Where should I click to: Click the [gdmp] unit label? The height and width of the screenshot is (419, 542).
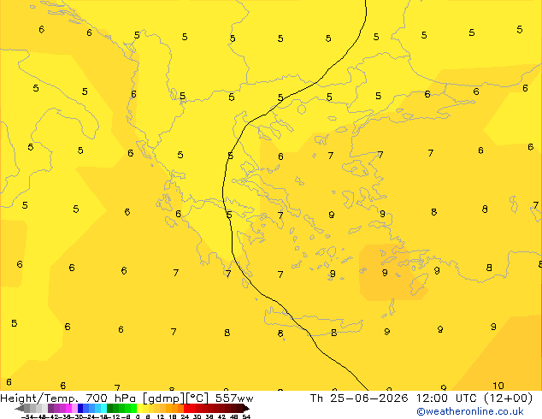[164, 398]
